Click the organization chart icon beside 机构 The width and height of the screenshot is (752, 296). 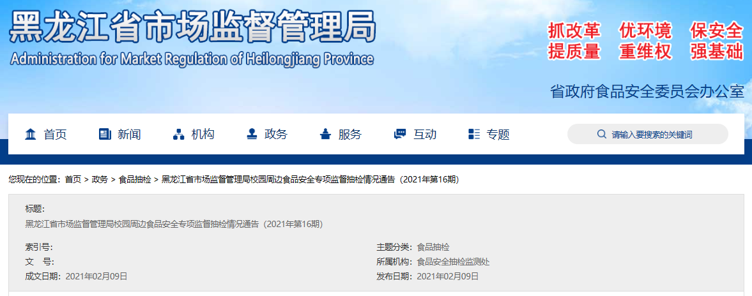tap(179, 134)
